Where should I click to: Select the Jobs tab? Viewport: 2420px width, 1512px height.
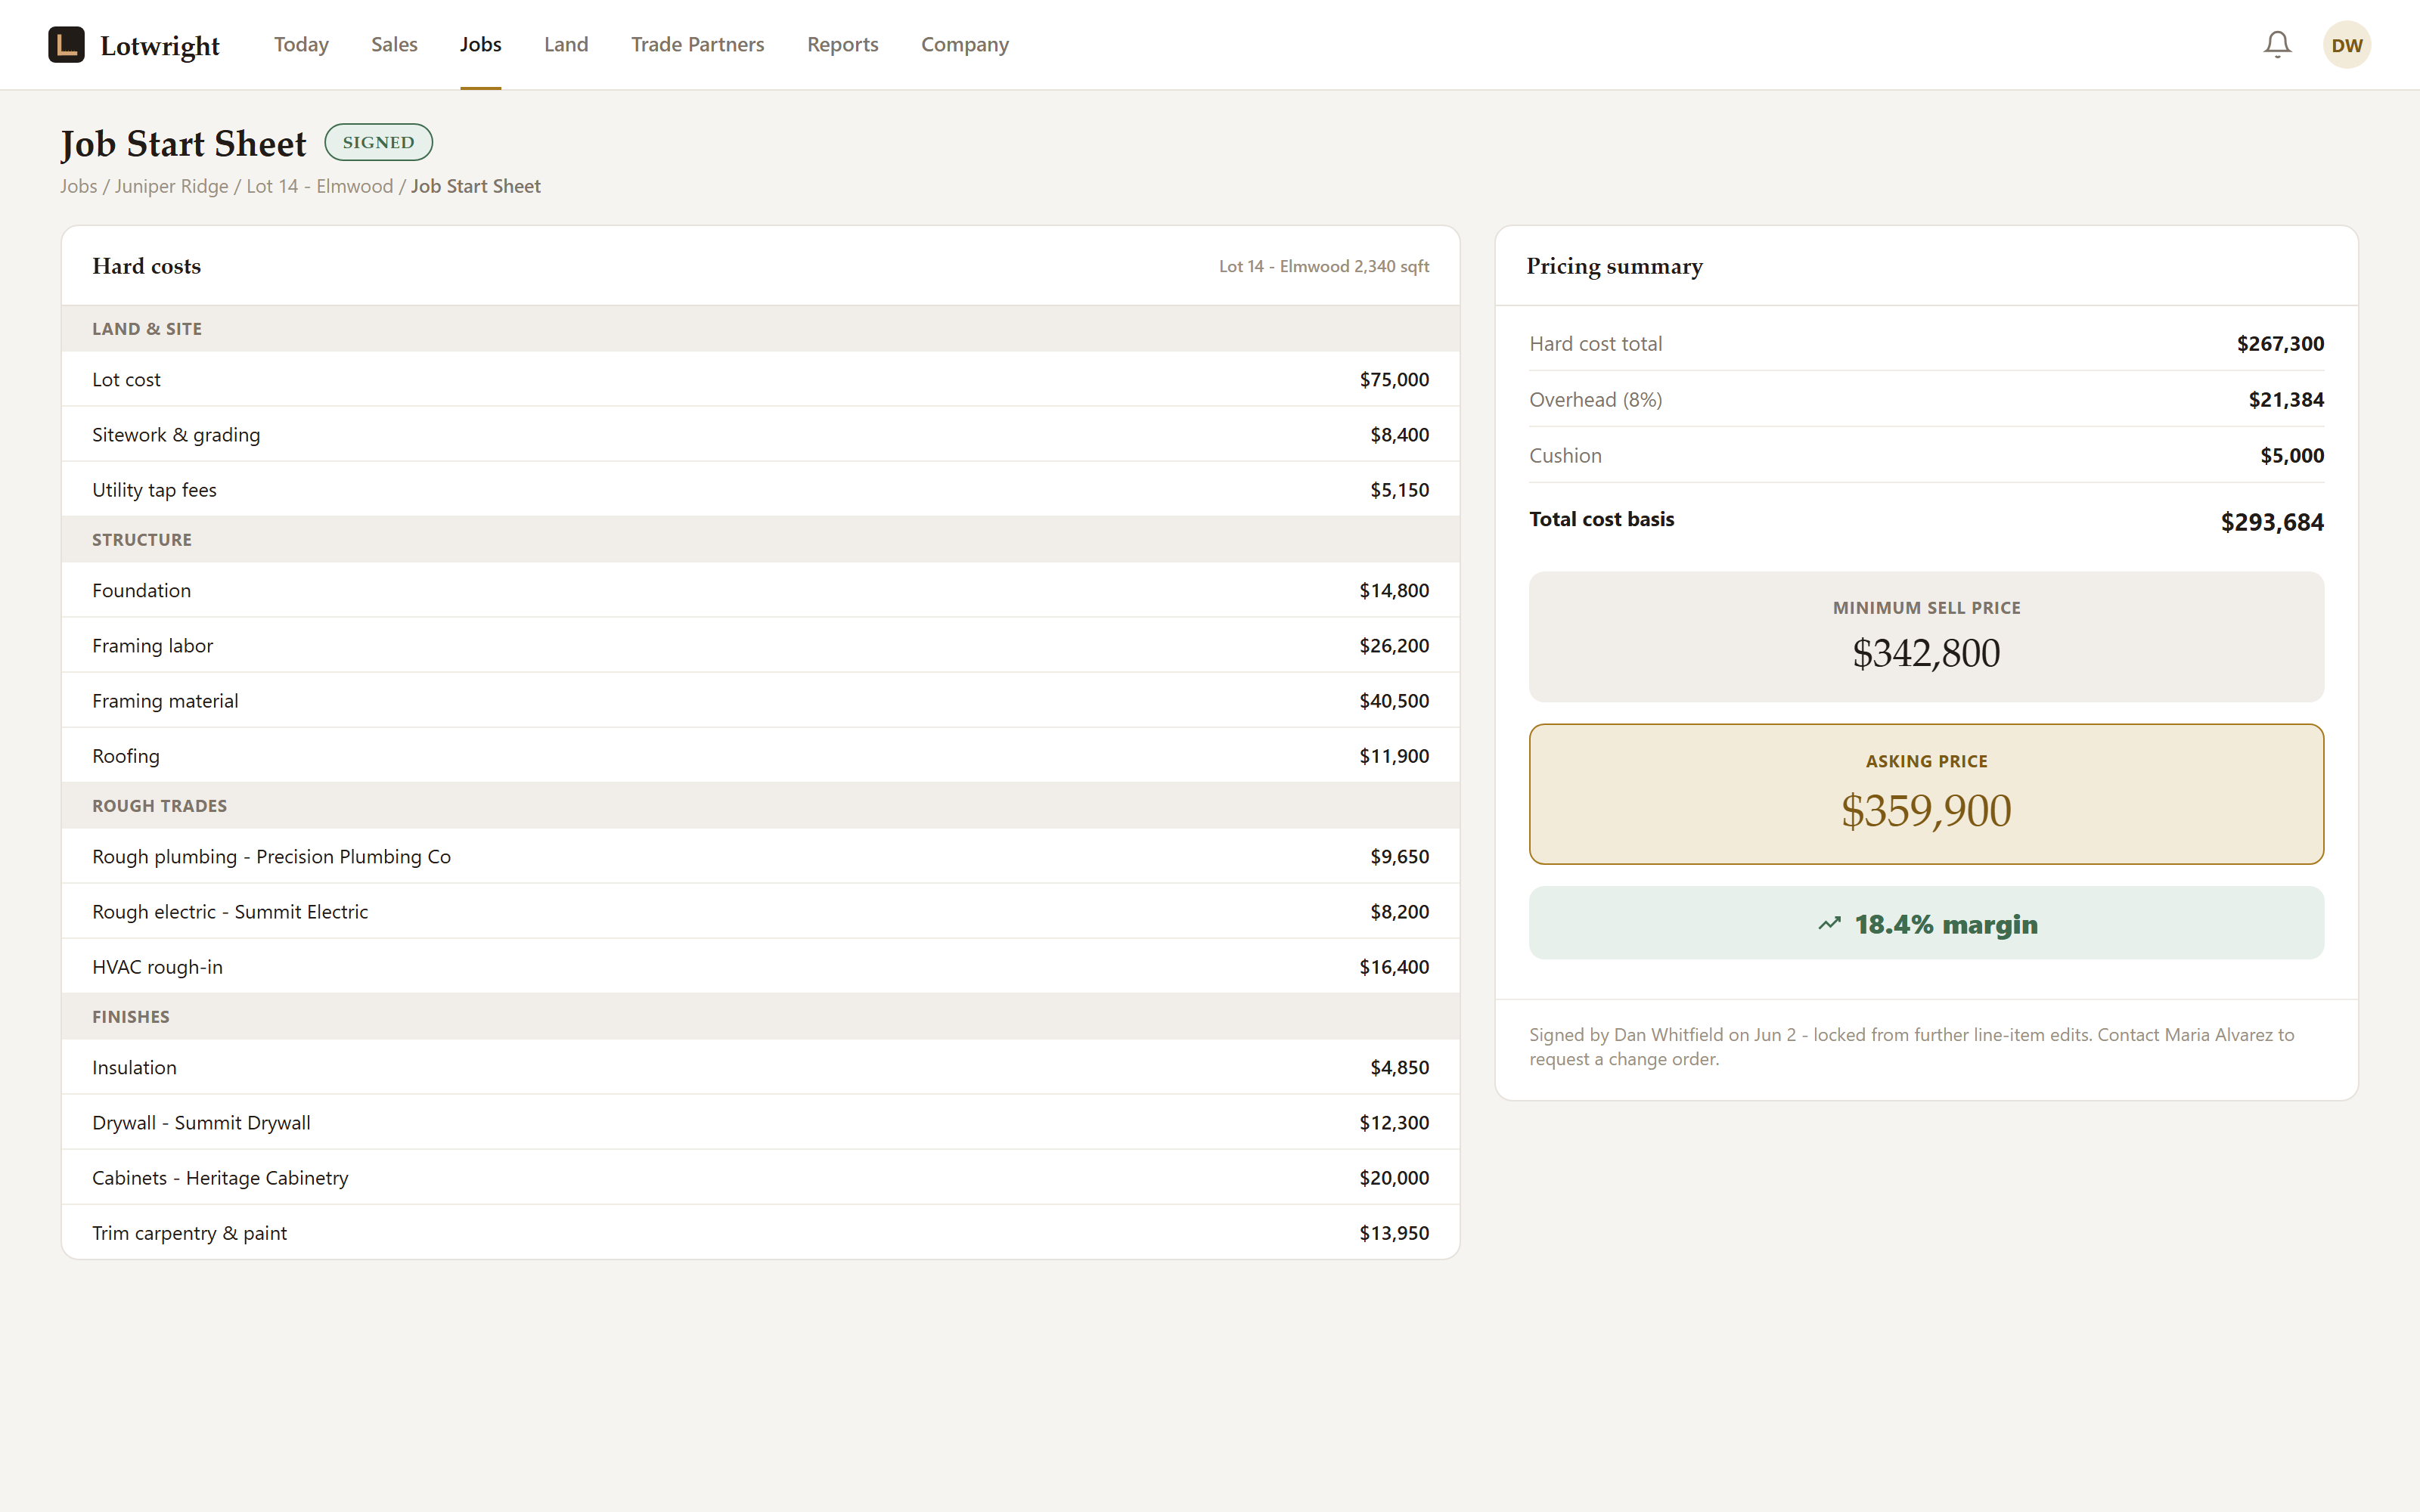[x=480, y=44]
